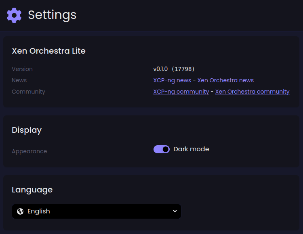Click the purple Settings gear icon

pos(14,15)
